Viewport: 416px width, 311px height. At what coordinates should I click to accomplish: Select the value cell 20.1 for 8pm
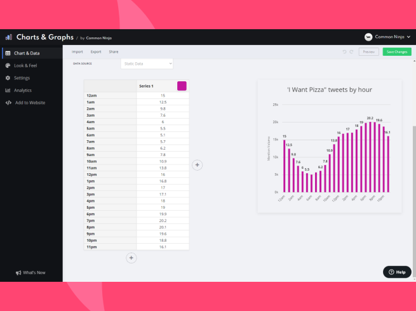point(163,227)
